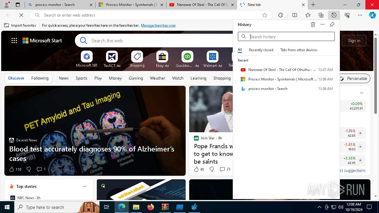Open TaxACT quick link tile

[112, 59]
